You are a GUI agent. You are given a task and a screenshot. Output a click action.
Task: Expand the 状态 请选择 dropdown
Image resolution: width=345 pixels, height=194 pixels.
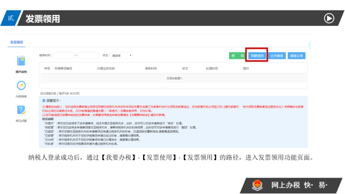pos(122,55)
